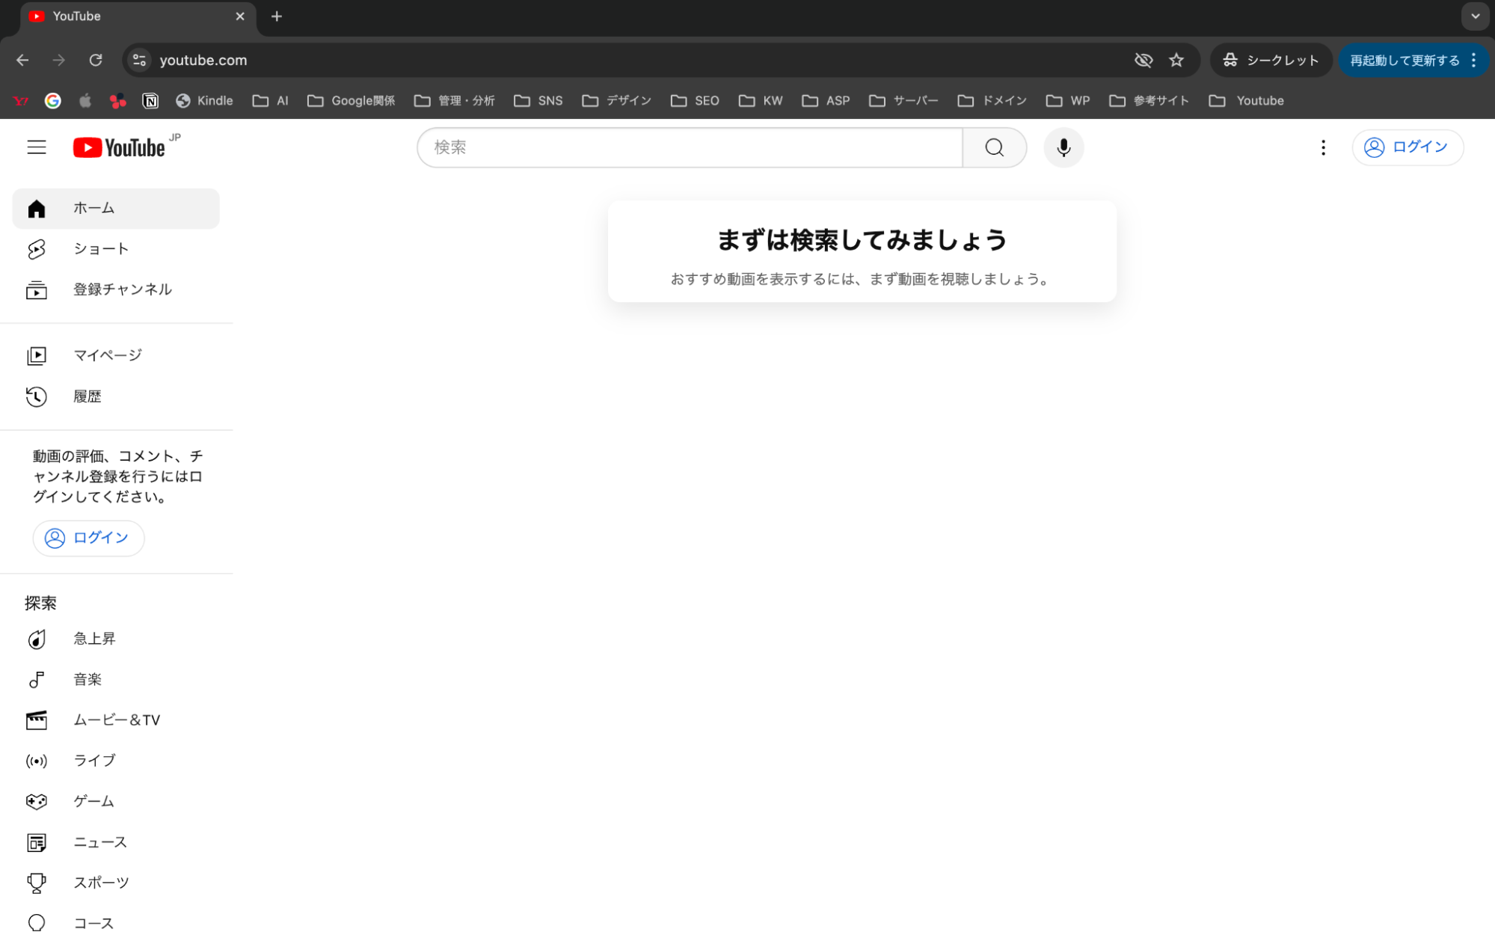
Task: Click the crossed-eye tracking protection icon
Action: 1143,60
